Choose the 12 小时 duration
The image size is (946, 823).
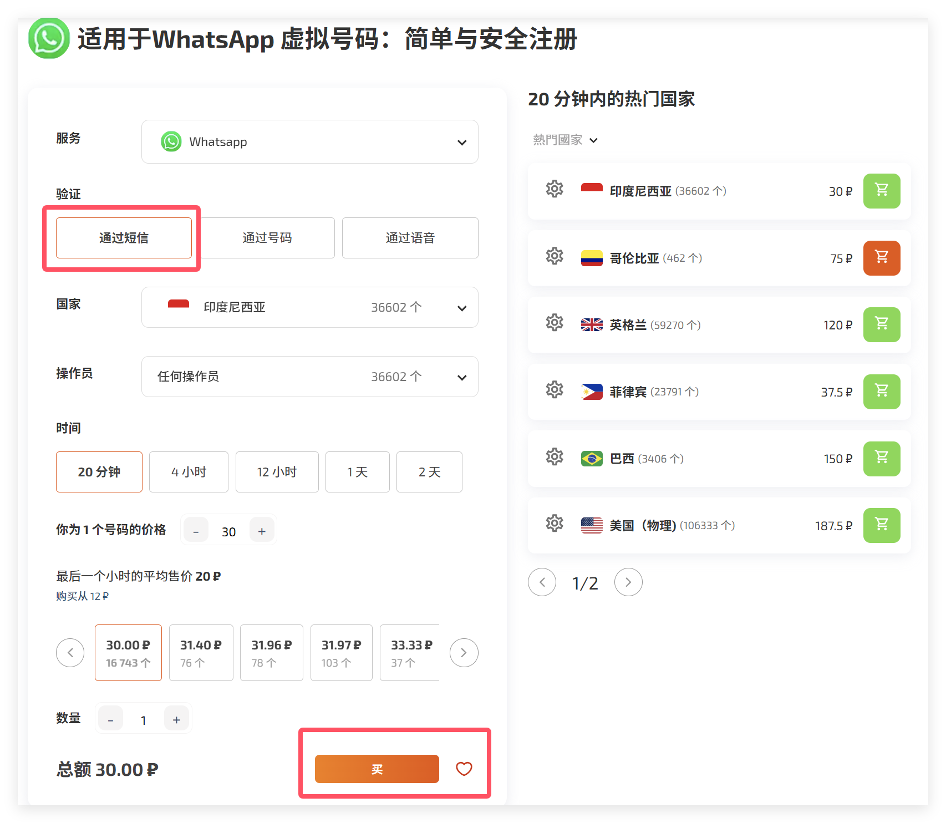[277, 472]
